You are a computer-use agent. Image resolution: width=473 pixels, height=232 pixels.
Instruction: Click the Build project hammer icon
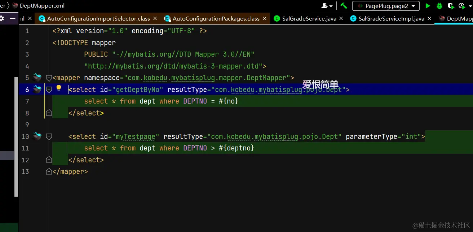(344, 6)
